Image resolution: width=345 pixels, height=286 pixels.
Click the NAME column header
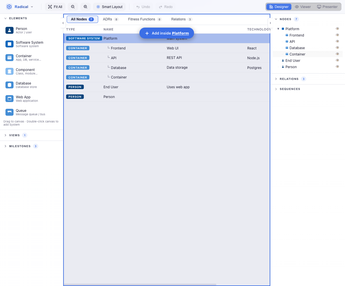[108, 29]
